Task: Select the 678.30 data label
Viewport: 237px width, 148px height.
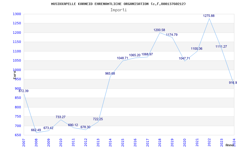Action: 85,127
